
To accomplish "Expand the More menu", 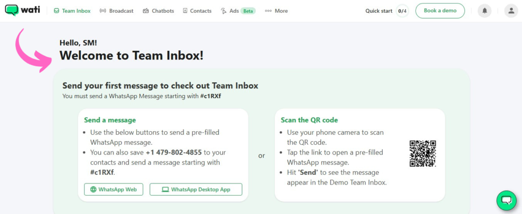I will coord(277,11).
